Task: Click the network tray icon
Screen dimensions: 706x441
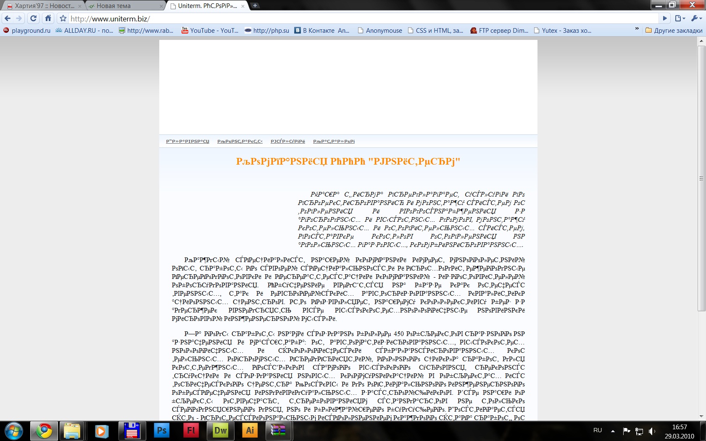Action: pos(639,431)
